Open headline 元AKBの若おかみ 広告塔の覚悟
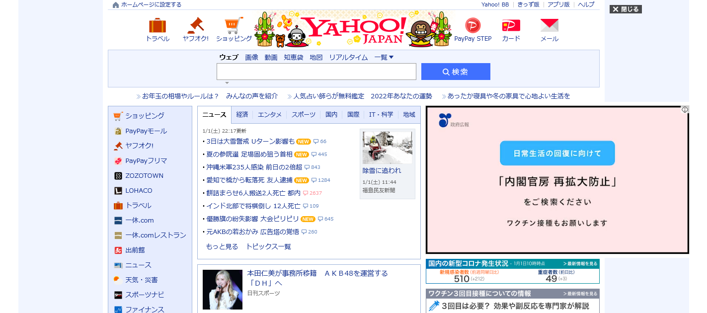 coord(253,232)
